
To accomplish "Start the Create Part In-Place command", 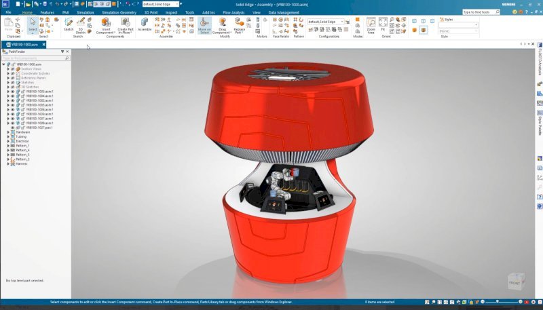I will click(126, 26).
